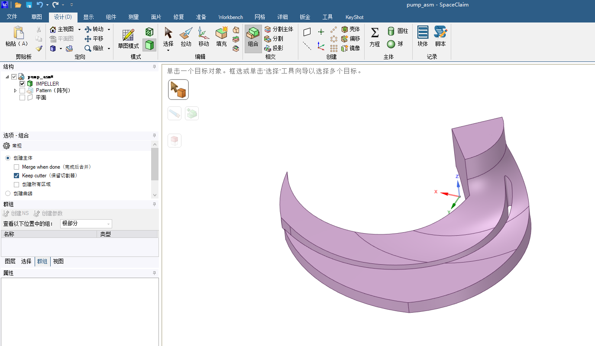Open the Script (脚本) editor
Image resolution: width=595 pixels, height=346 pixels.
440,36
